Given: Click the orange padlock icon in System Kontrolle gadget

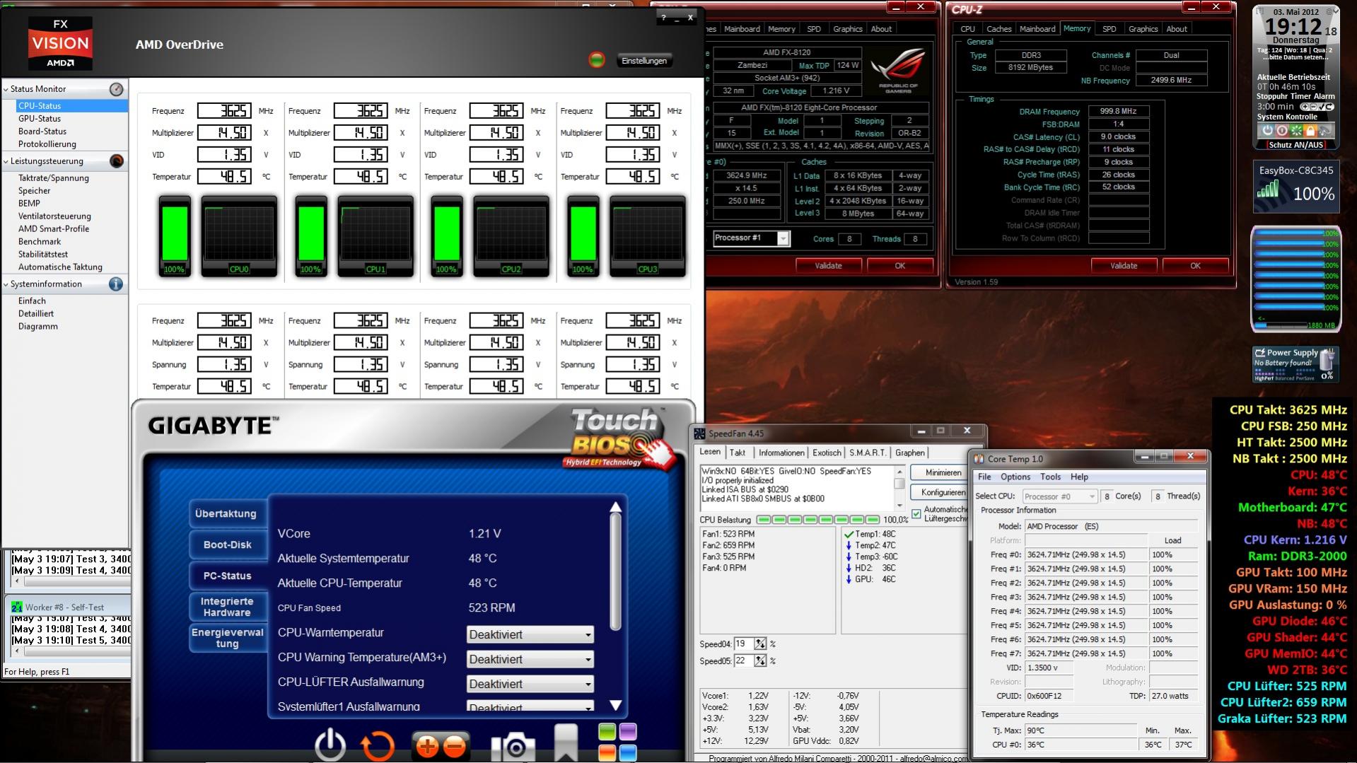Looking at the screenshot, I should (x=1310, y=131).
